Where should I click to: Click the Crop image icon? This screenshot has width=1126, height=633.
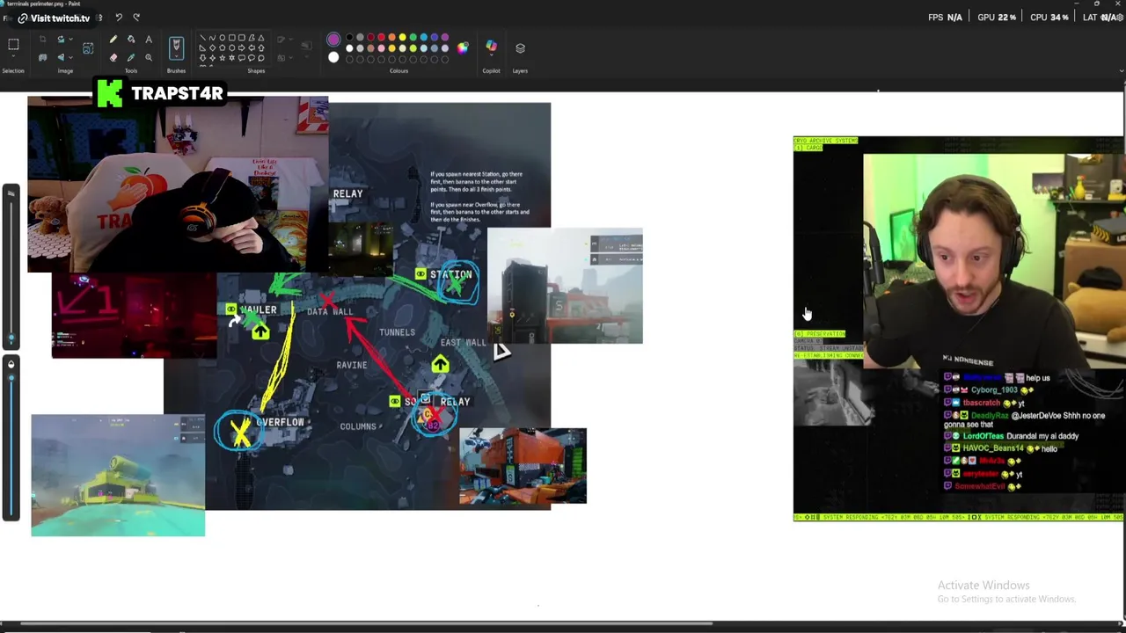tap(42, 39)
